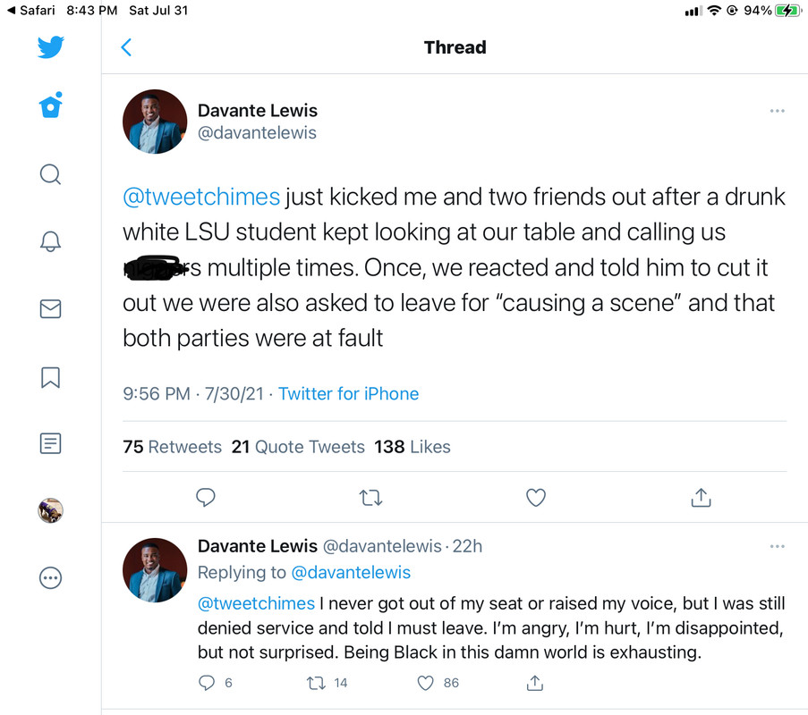The image size is (808, 715).
Task: Return to Safari from status bar
Action: coord(31,11)
